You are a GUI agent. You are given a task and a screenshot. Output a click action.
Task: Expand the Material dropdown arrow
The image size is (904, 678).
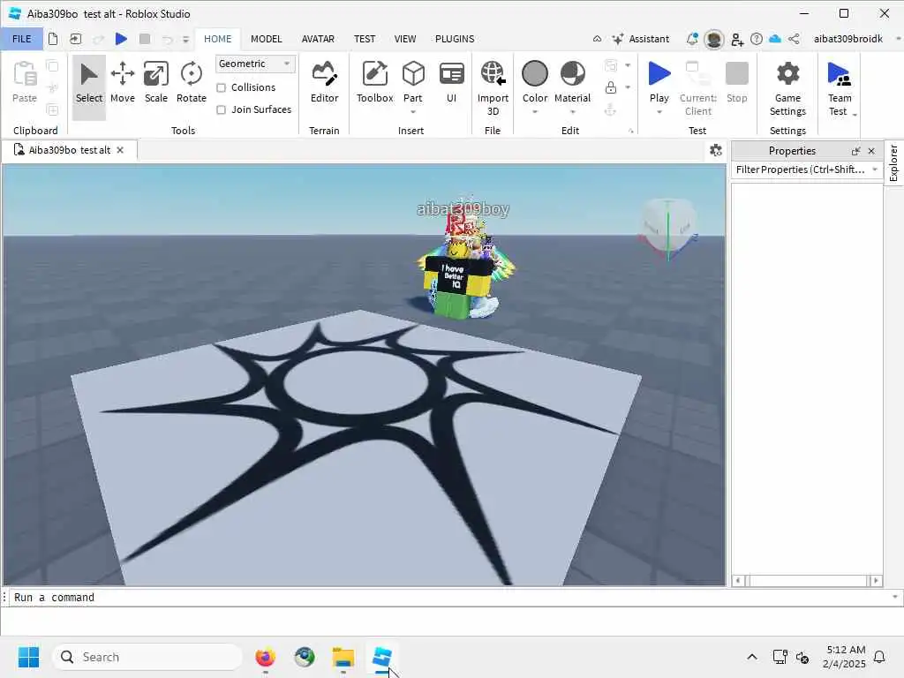tap(572, 112)
